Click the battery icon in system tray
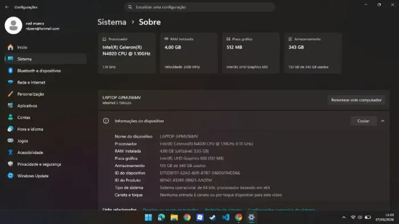The height and width of the screenshot is (224, 399). click(x=368, y=217)
